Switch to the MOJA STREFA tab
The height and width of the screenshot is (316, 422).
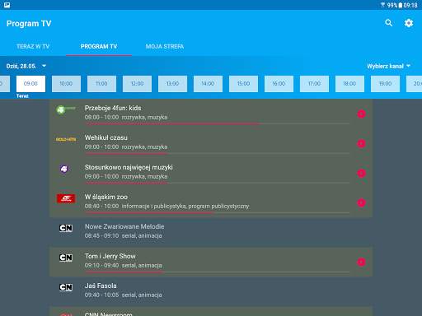(x=165, y=46)
